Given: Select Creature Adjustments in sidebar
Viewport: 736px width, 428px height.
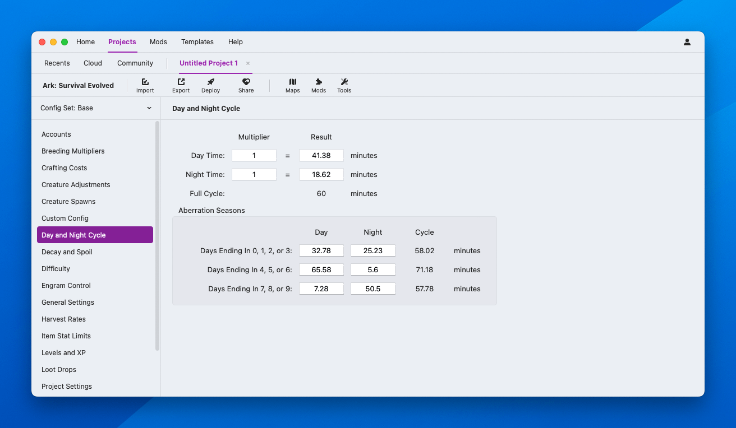Looking at the screenshot, I should pyautogui.click(x=95, y=185).
